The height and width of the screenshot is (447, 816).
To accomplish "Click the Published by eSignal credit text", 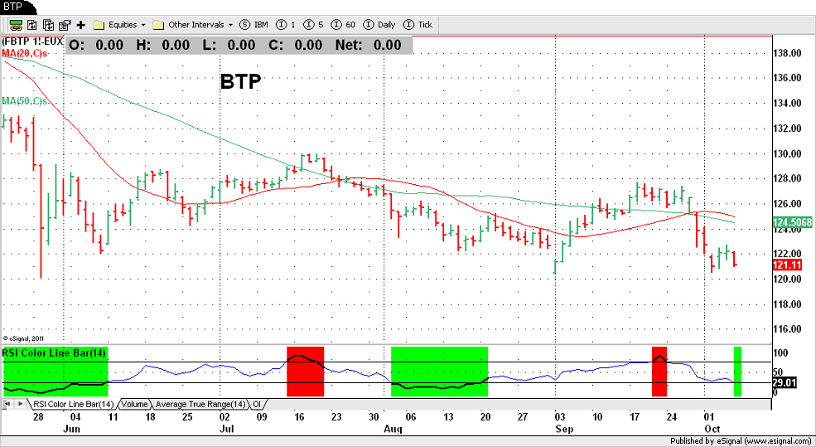I will (x=742, y=440).
